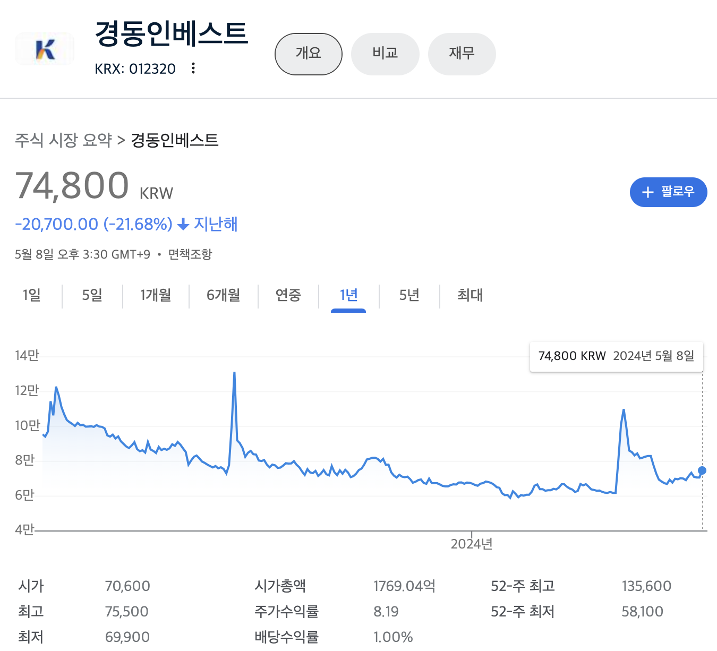717x651 pixels.
Task: Click the large 경동인베스트 page title
Action: [x=172, y=33]
